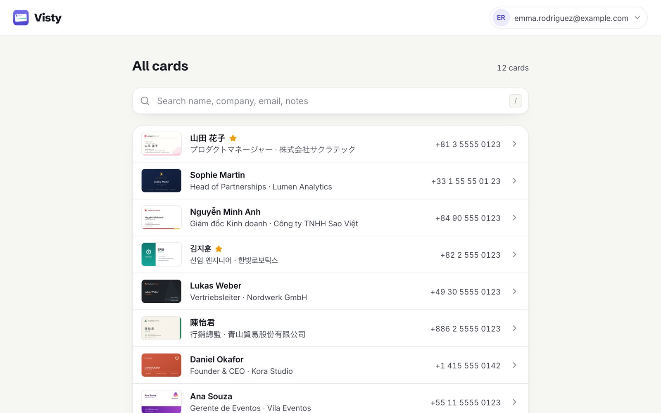Click phone number +82 2 555 0123
This screenshot has width=661, height=413.
pos(470,255)
